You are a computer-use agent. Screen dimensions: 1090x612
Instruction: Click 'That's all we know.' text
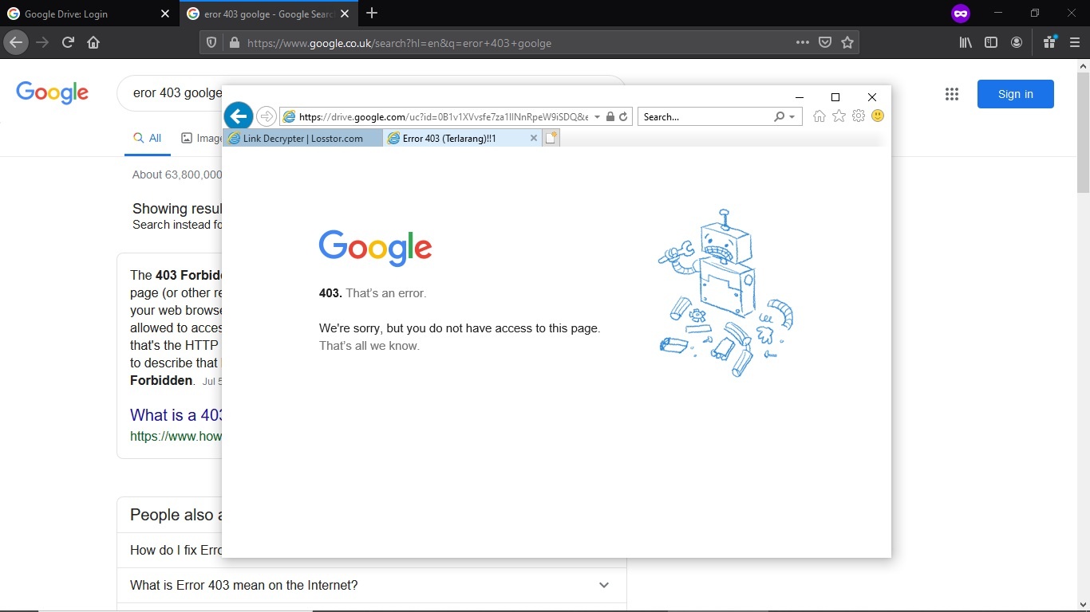[x=369, y=346]
